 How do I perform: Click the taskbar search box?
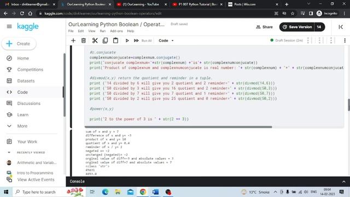[x=49, y=192]
